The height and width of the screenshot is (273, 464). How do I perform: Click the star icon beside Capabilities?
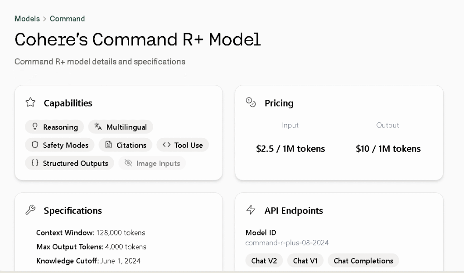click(x=30, y=102)
